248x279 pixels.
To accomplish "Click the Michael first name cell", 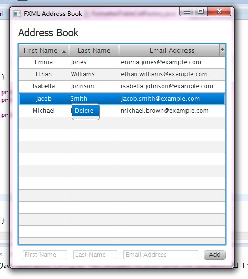I will tap(43, 111).
